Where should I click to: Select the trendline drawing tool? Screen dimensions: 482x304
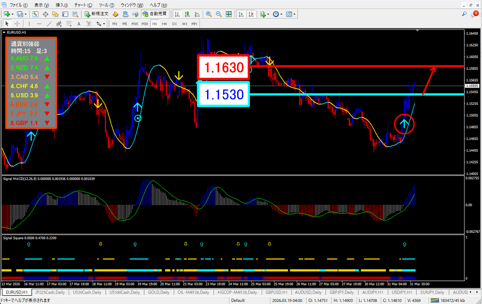pyautogui.click(x=49, y=24)
